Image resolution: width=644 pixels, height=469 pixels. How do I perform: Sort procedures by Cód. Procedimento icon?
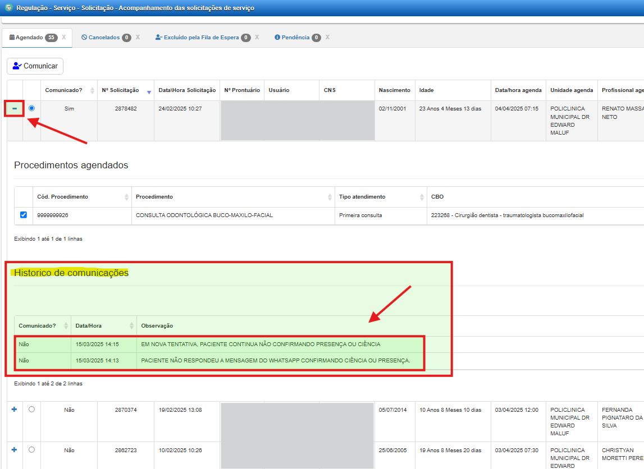pyautogui.click(x=126, y=197)
